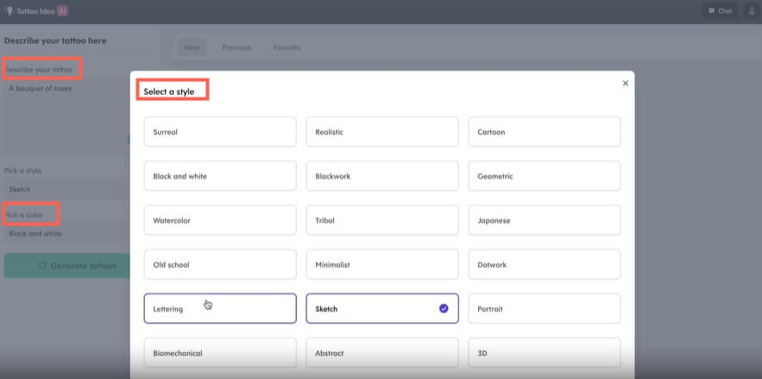
Task: Open the Pick a color dropdown
Action: click(x=68, y=234)
